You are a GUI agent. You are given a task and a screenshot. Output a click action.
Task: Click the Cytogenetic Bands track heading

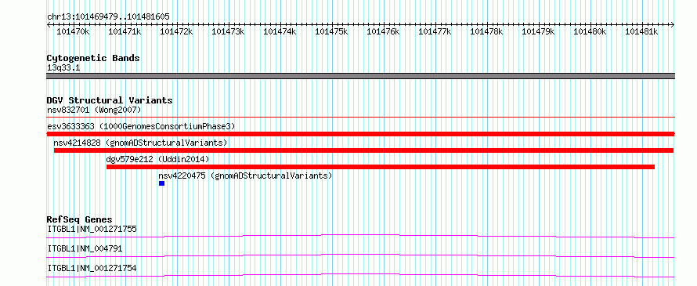coord(93,58)
